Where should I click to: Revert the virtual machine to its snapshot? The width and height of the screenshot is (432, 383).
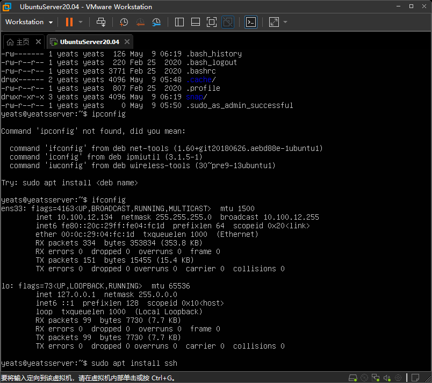point(140,22)
